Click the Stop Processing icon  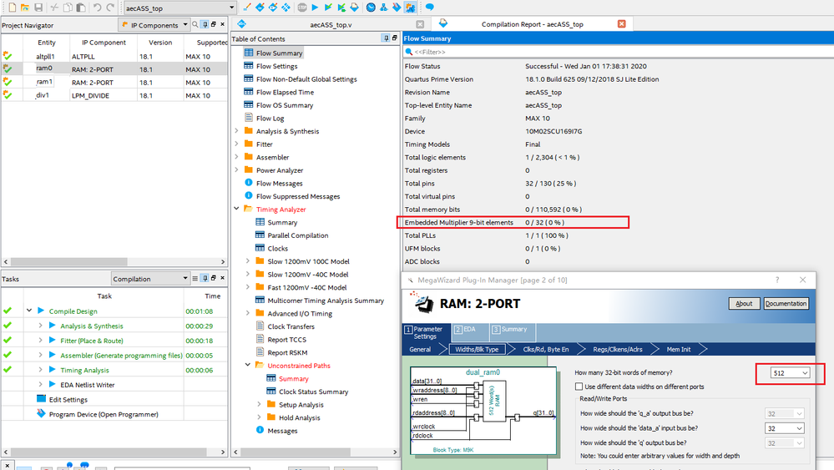302,8
